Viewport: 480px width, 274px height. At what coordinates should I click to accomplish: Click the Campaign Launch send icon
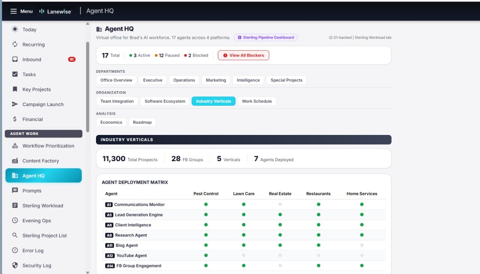click(15, 104)
